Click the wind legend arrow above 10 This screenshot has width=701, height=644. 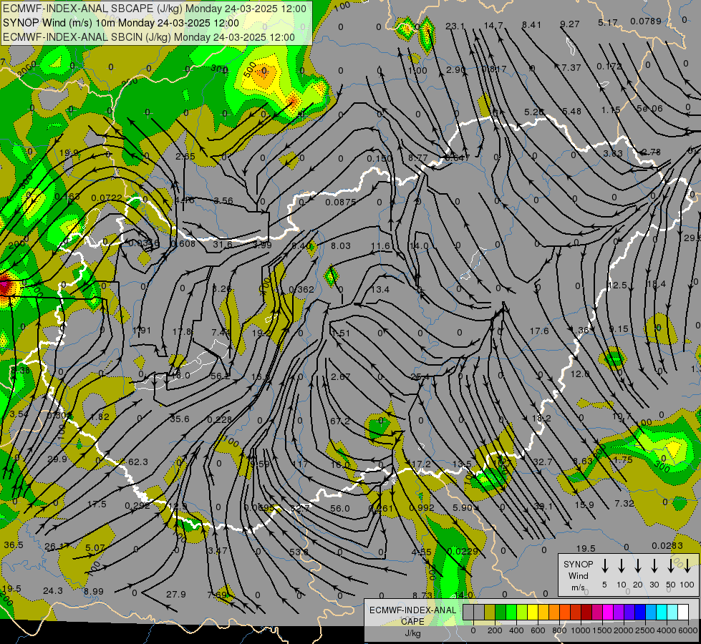622,565
